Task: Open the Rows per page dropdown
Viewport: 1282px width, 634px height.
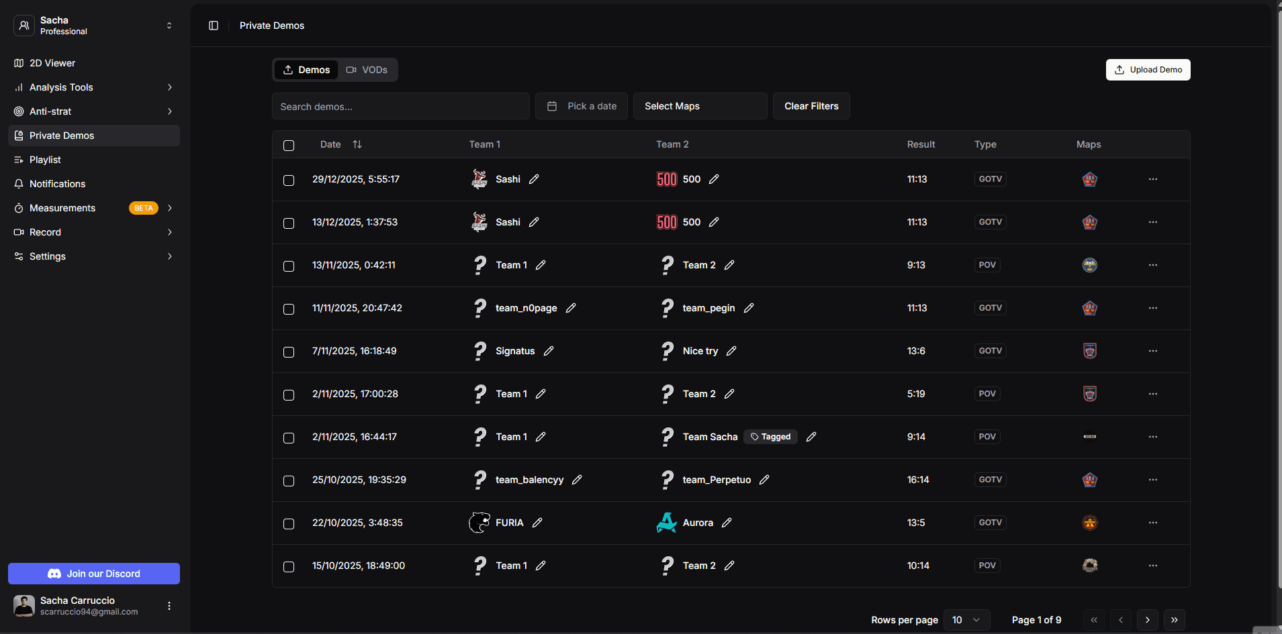Action: pos(966,620)
